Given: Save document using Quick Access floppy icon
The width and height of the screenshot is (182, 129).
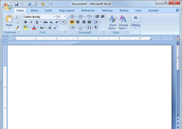Looking at the screenshot, I should coord(17,4).
